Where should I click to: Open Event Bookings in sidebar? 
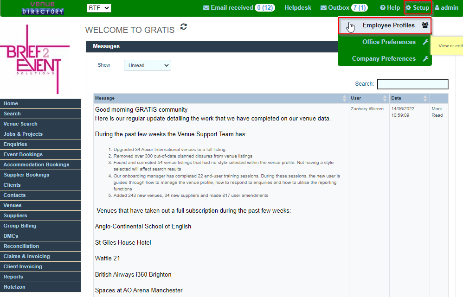(40, 154)
